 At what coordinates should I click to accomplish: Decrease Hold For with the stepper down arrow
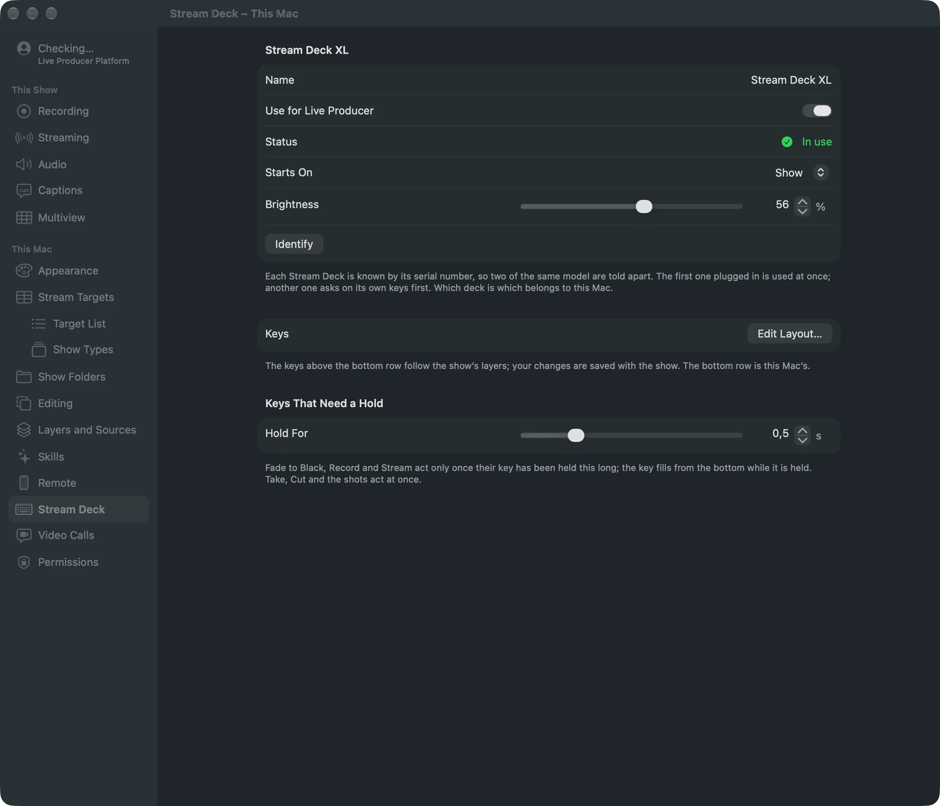[x=802, y=440]
